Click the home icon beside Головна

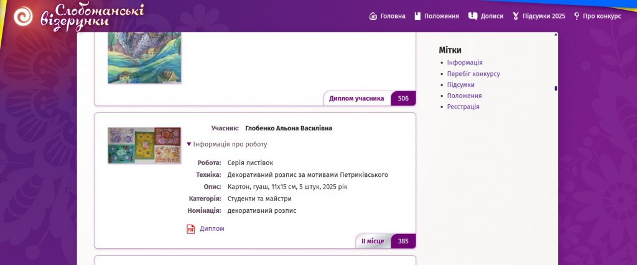point(373,16)
